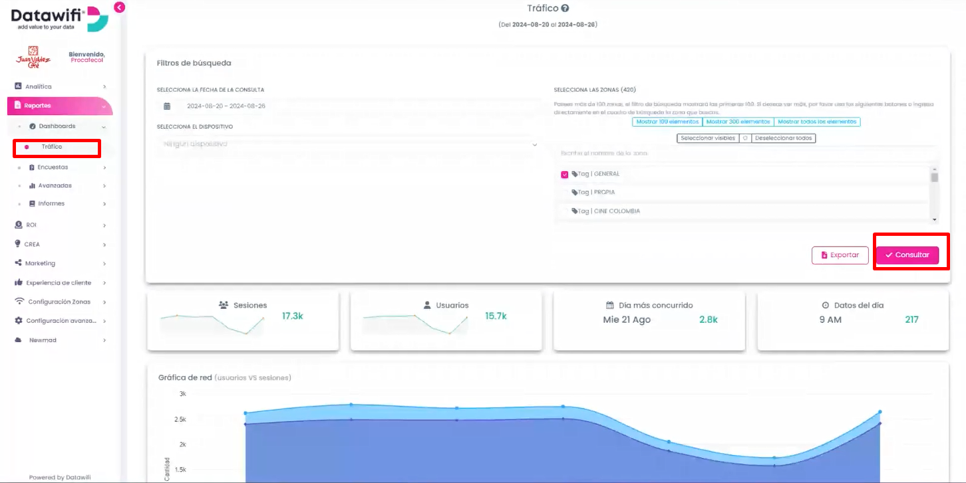Click the tag icon beside PROPIA
The image size is (966, 483).
[x=575, y=193]
